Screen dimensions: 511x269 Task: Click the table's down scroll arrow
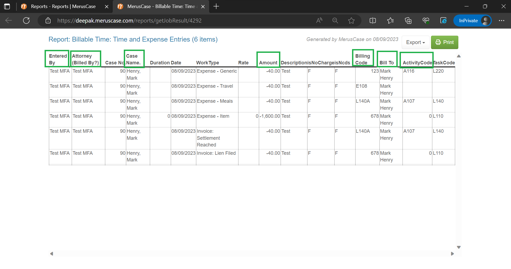point(459,247)
